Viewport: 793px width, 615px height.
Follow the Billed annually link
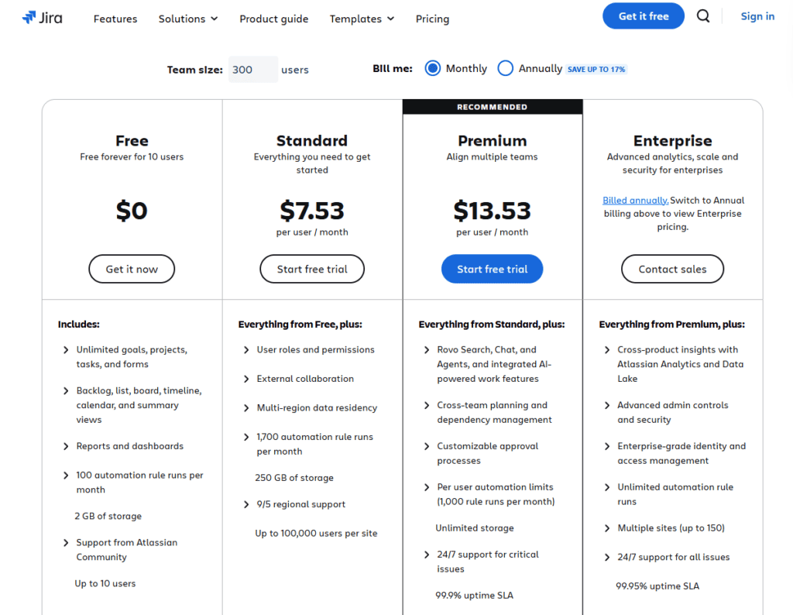(635, 201)
